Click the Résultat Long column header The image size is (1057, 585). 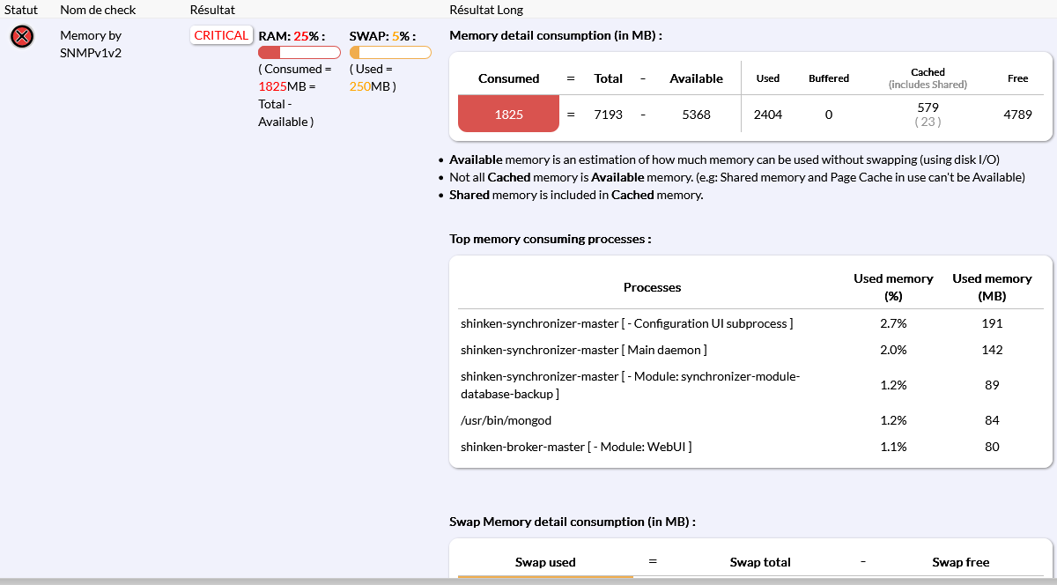pyautogui.click(x=485, y=10)
